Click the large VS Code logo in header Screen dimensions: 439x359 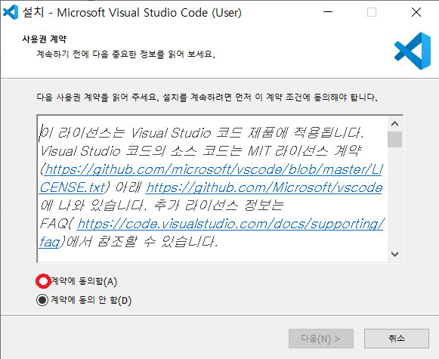tap(413, 51)
